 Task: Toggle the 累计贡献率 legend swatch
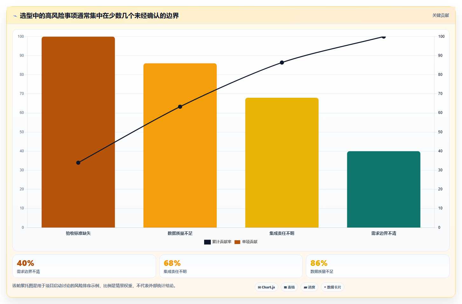[207, 242]
